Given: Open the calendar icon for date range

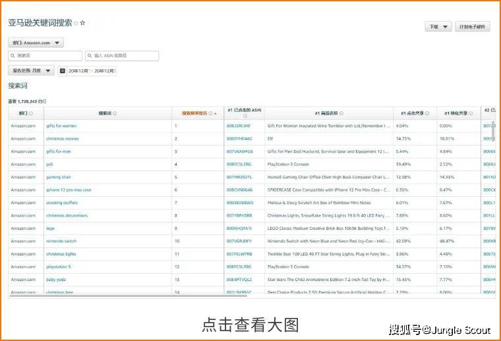Looking at the screenshot, I should pos(63,71).
